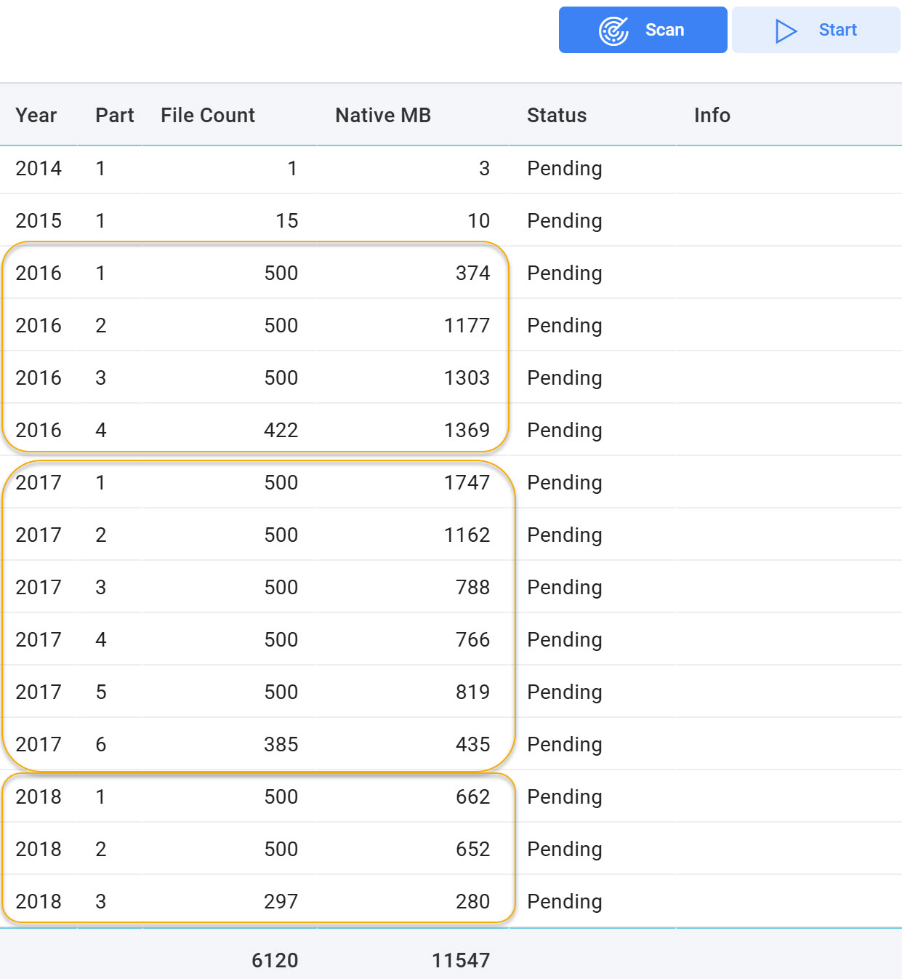This screenshot has height=979, width=902.
Task: Click the Scan button
Action: (643, 30)
